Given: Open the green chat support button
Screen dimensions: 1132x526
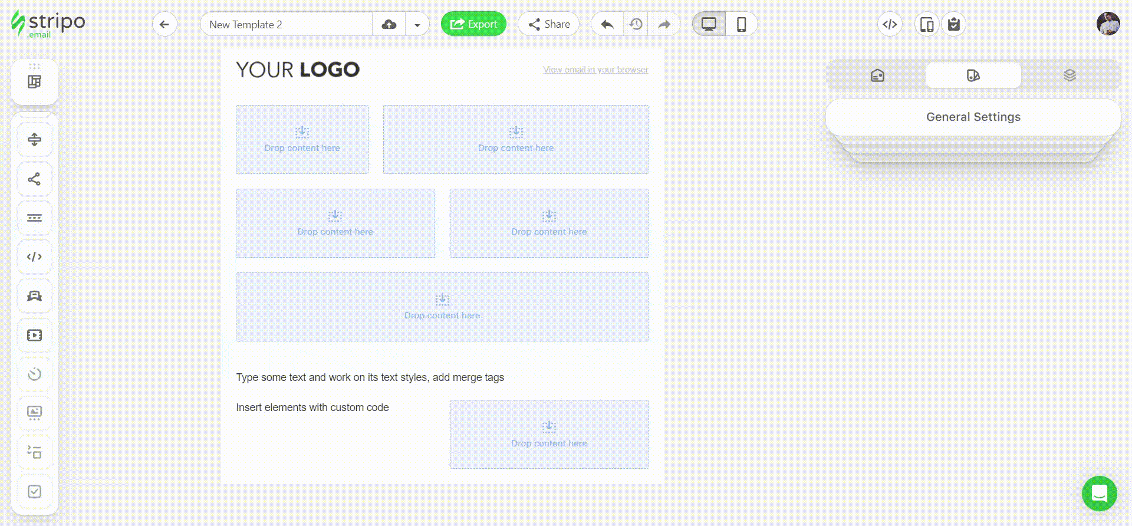Looking at the screenshot, I should pos(1100,494).
